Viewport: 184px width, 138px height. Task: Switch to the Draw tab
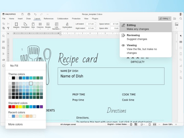coord(28,19)
